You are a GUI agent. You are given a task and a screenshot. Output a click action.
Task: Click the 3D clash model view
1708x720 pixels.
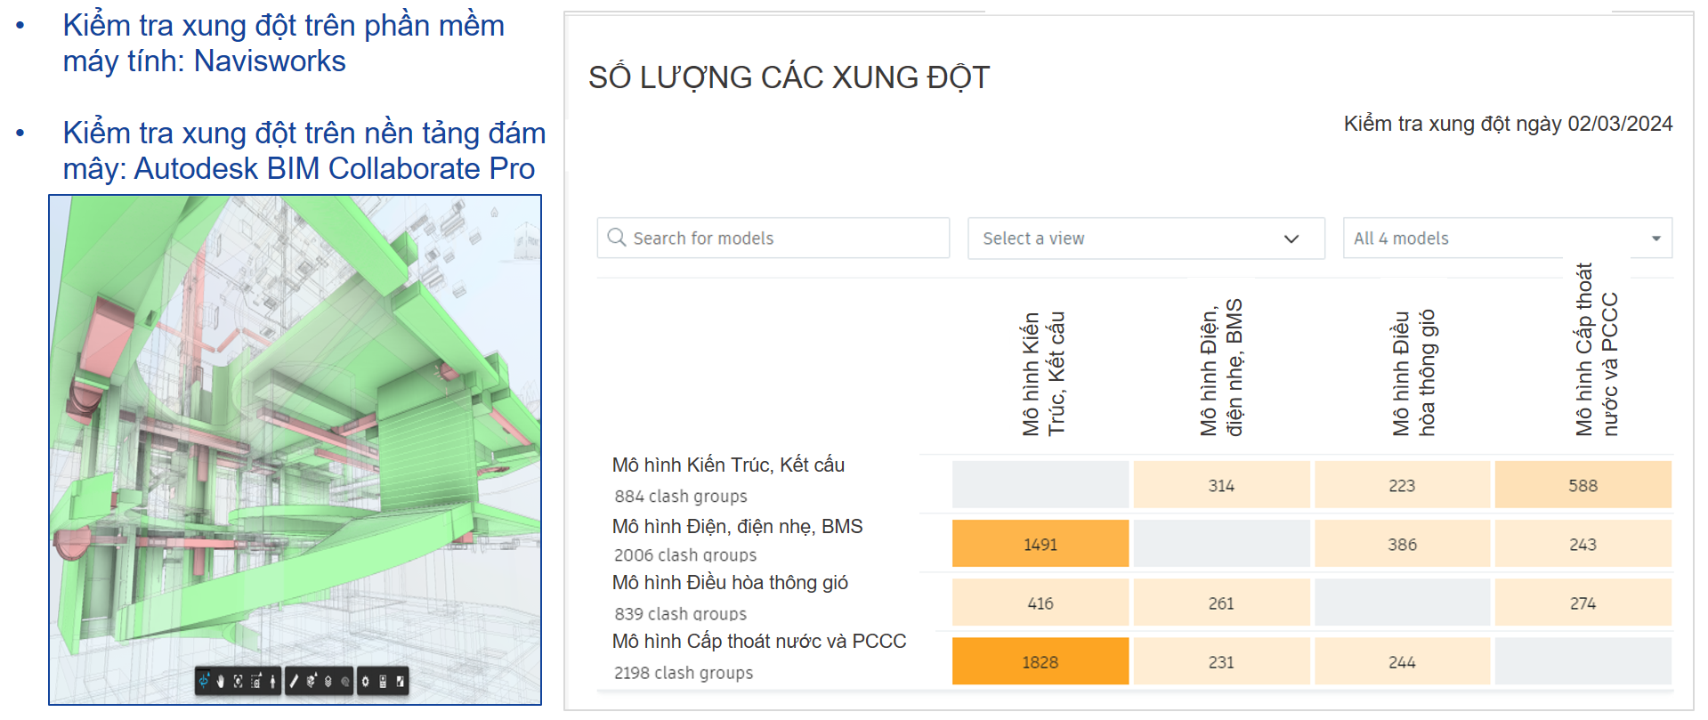tap(295, 427)
